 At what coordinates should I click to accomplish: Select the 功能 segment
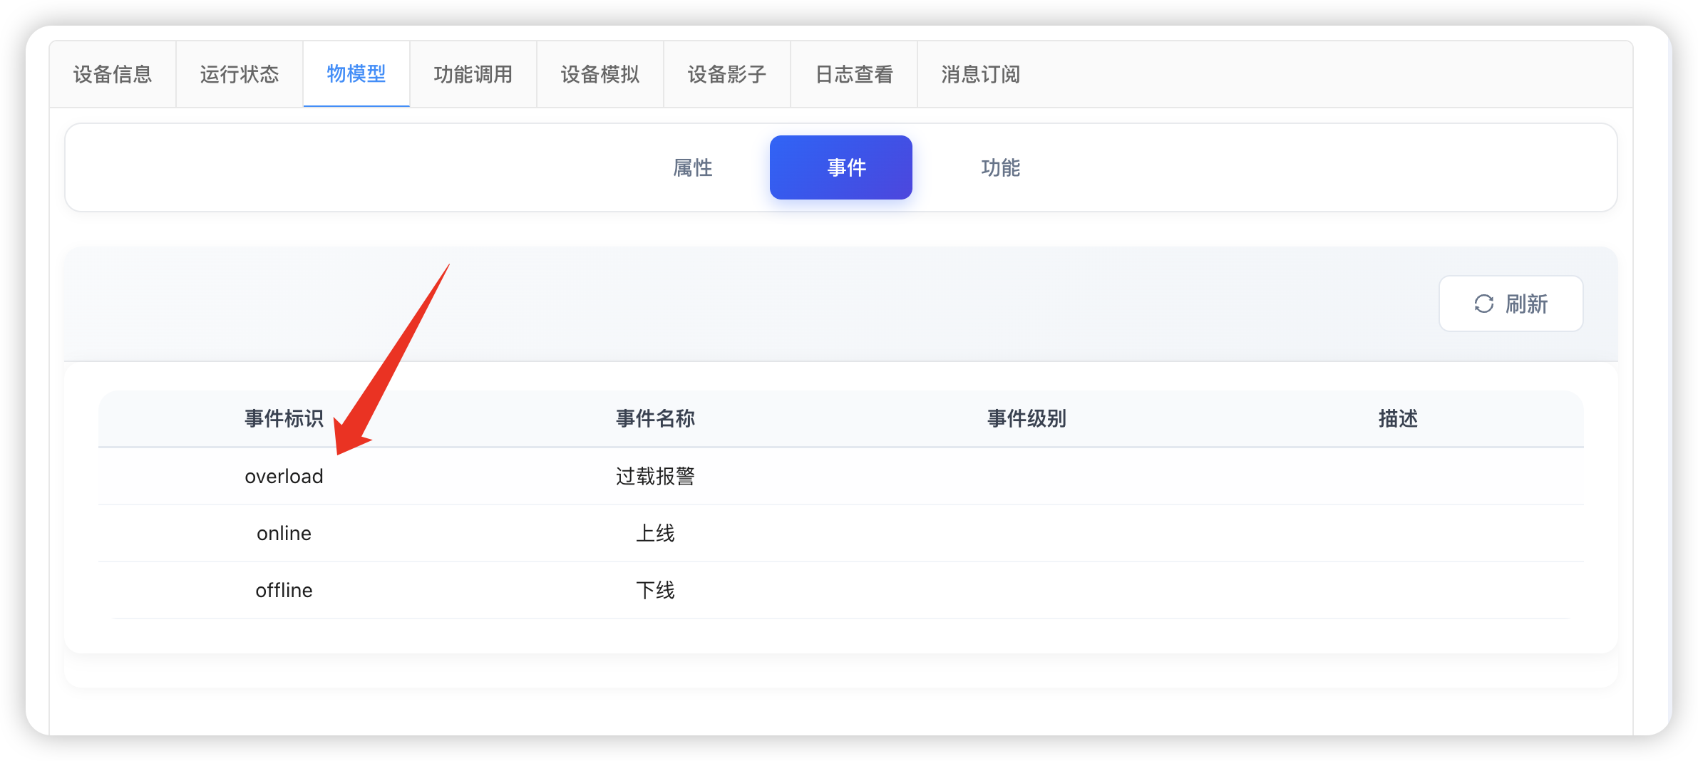click(x=999, y=167)
